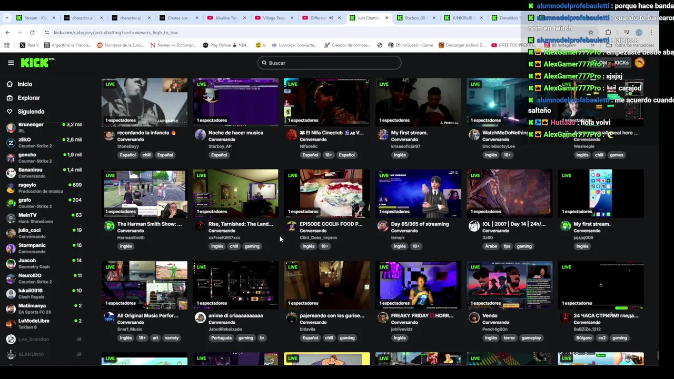The image size is (674, 379).
Task: Open '24 ЧАСА СТРИЙМ' stream title
Action: coord(606,316)
